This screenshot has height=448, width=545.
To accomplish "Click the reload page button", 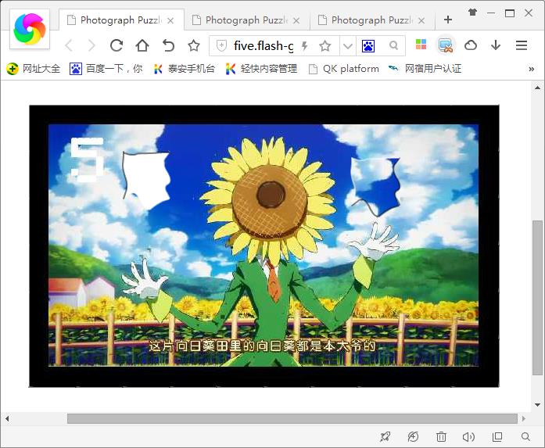I will pyautogui.click(x=117, y=45).
